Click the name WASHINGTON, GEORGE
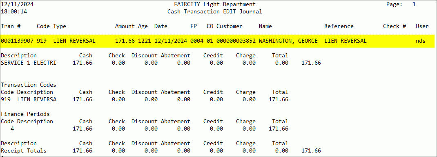Viewport: 437px width, 157px height. click(288, 41)
